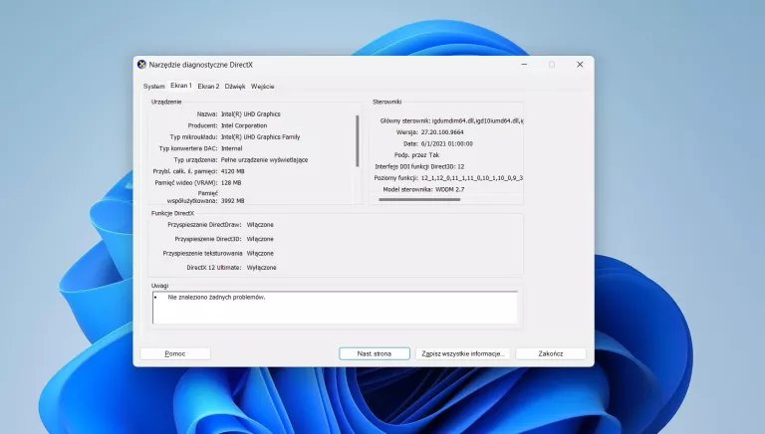765x434 pixels.
Task: Switch to the Ekran 2 tab
Action: (208, 87)
